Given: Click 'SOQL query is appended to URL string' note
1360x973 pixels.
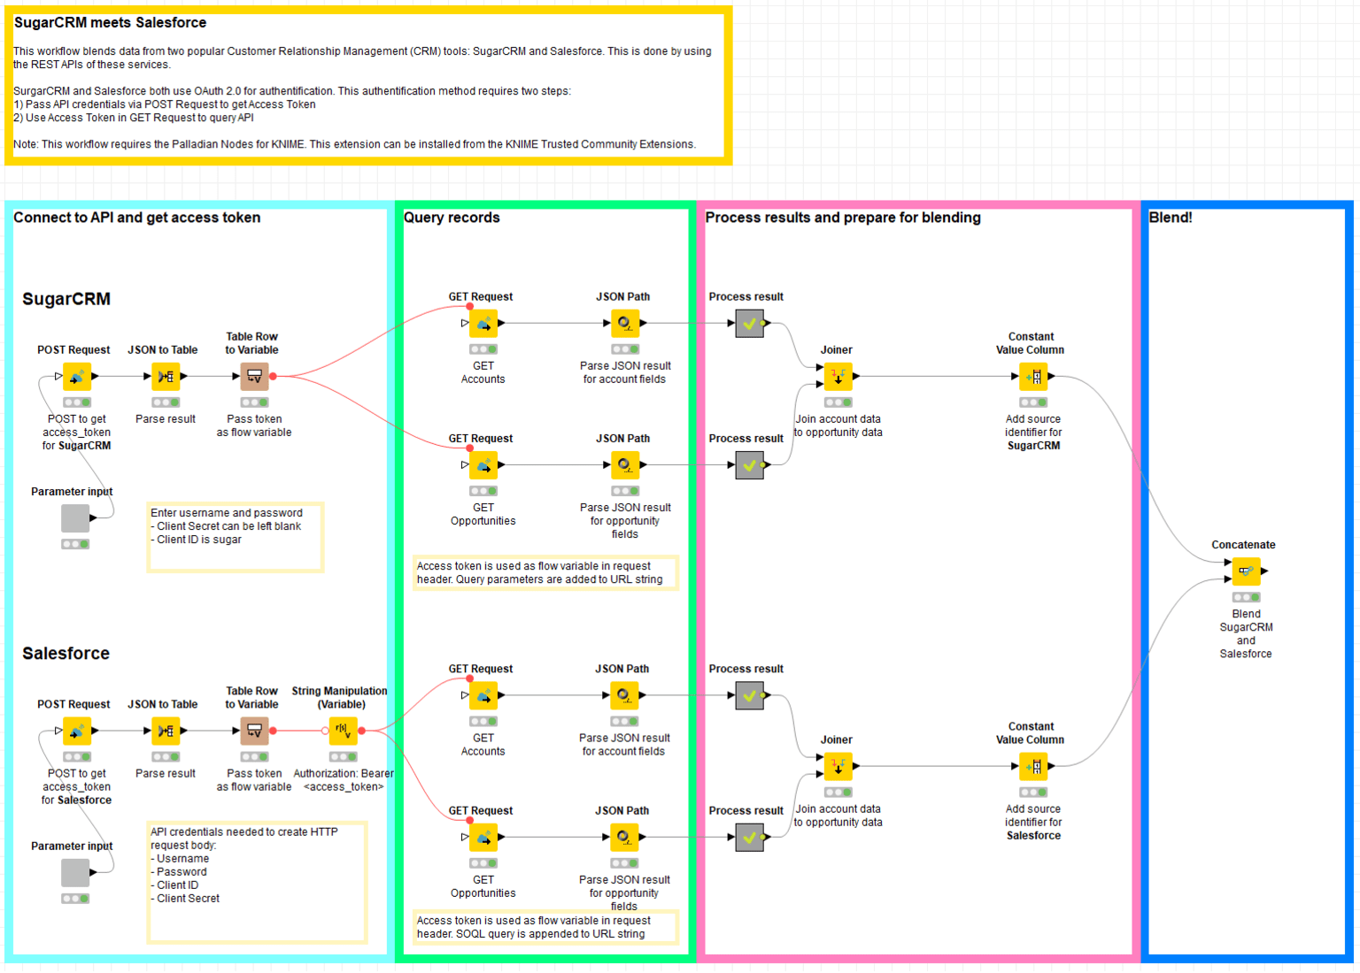Looking at the screenshot, I should 545,927.
